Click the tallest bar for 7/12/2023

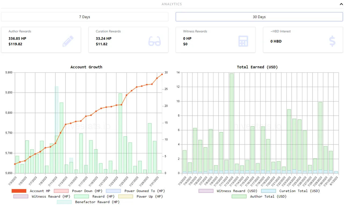(231, 121)
